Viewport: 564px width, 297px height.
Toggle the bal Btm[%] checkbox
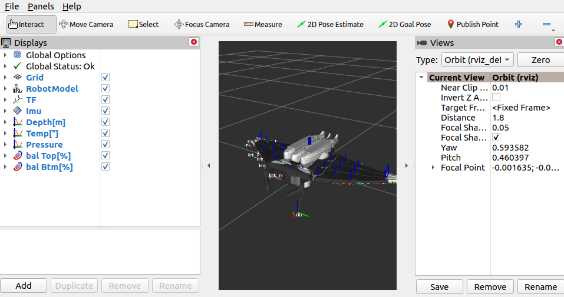105,166
